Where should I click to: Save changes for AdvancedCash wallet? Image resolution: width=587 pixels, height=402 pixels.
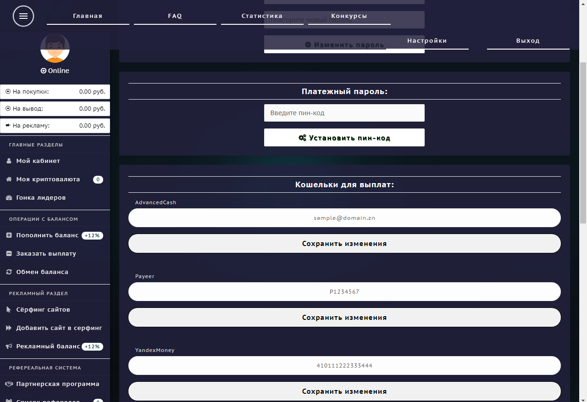coord(344,244)
